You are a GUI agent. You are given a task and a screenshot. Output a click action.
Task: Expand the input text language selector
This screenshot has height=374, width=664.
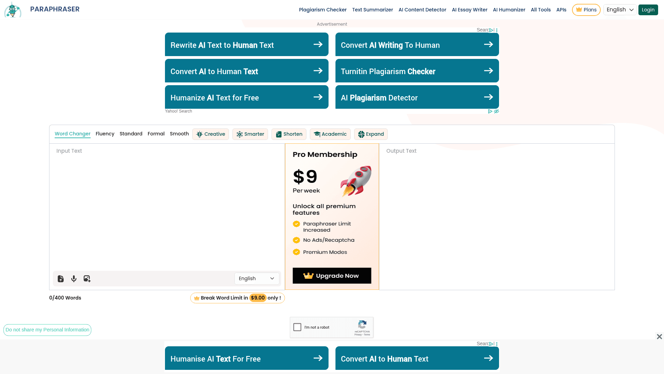[257, 279]
